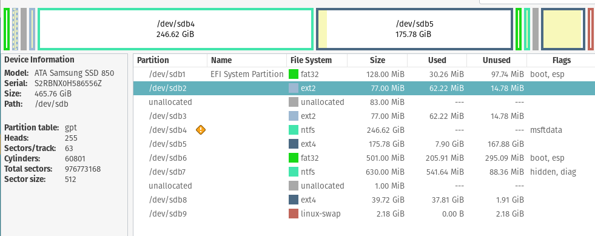Click the 246.62 GiB size cell in table

[x=385, y=130]
